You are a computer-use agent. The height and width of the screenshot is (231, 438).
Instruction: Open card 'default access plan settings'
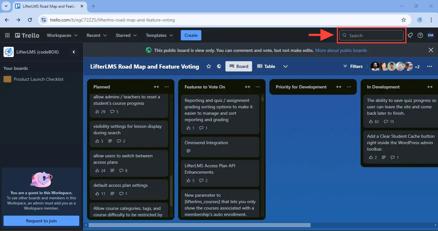coord(129,190)
